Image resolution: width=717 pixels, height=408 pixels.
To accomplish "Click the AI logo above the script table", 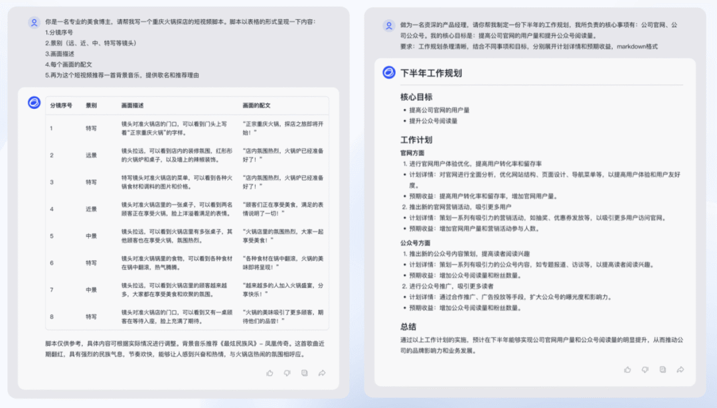I will click(x=34, y=102).
